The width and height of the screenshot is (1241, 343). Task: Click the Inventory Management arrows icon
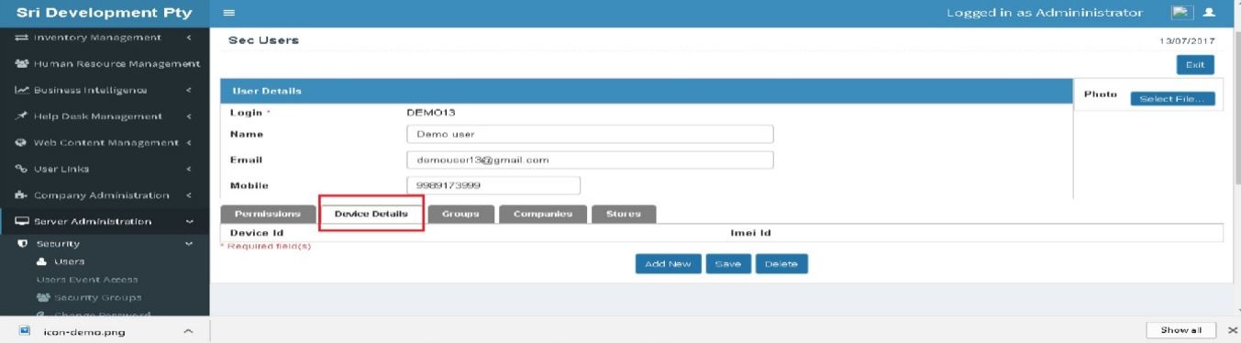[x=22, y=38]
